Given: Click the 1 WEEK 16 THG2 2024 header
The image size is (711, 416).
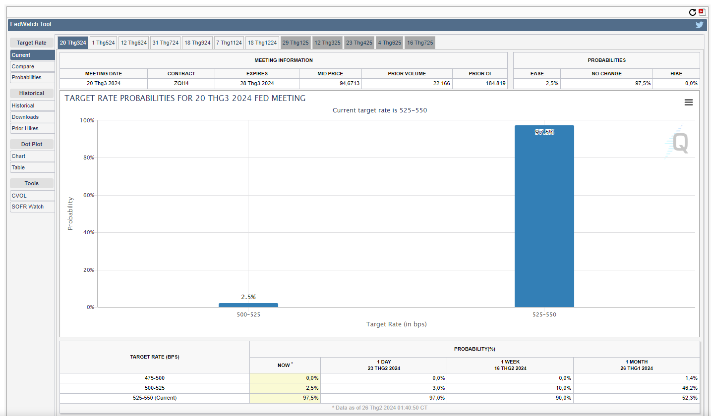Looking at the screenshot, I should (x=510, y=365).
